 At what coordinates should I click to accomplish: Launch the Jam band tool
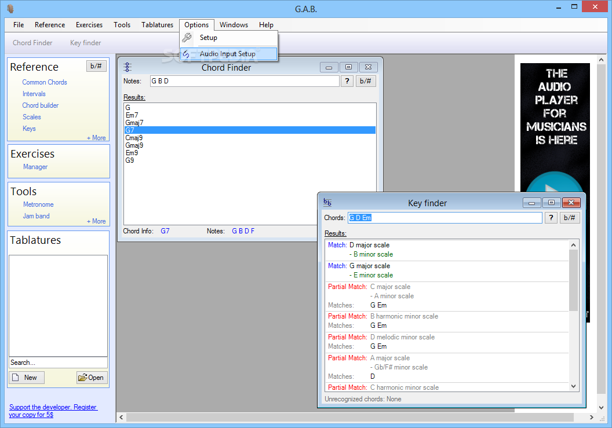tap(36, 216)
